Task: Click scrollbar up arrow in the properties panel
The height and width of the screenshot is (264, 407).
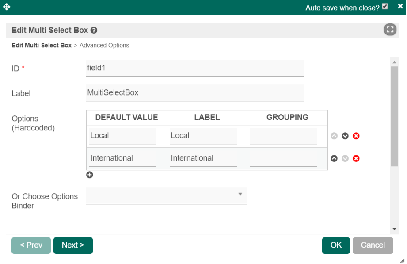Action: pyautogui.click(x=394, y=62)
